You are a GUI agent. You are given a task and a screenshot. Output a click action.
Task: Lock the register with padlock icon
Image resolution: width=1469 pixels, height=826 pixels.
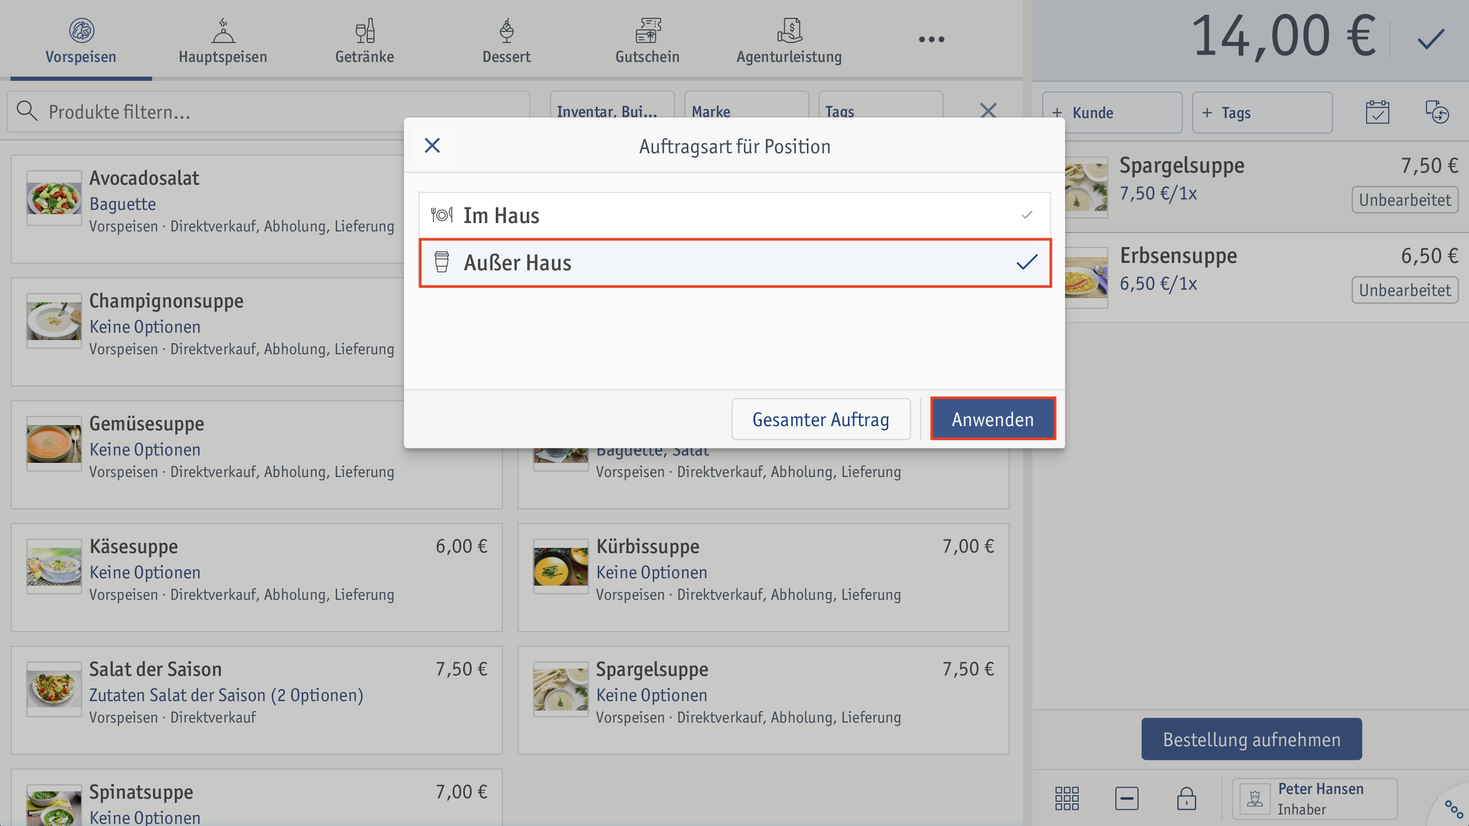[1186, 798]
